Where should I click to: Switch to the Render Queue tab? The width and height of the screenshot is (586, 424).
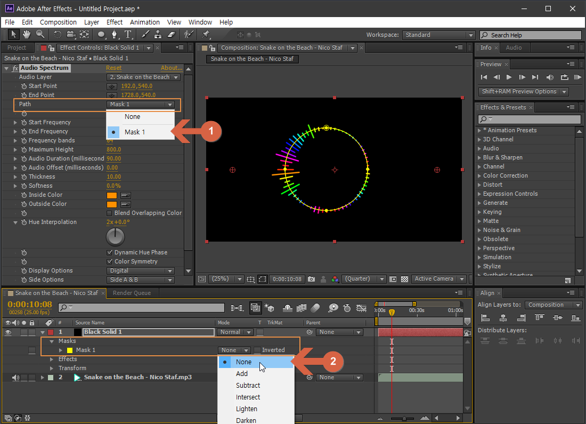[132, 293]
